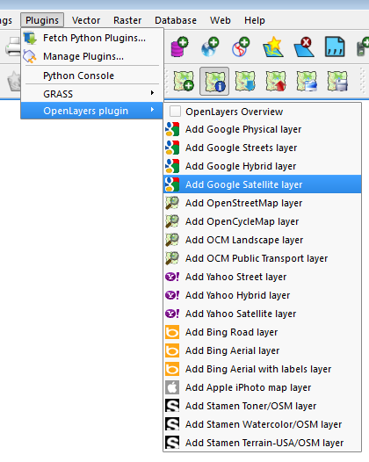Add OpenStreetMap layer
This screenshot has width=369, height=462.
(x=263, y=203)
